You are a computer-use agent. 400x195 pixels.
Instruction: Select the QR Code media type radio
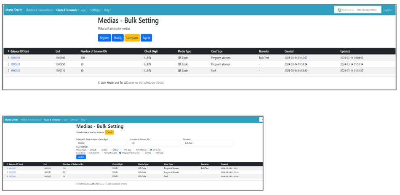pyautogui.click(x=151, y=150)
